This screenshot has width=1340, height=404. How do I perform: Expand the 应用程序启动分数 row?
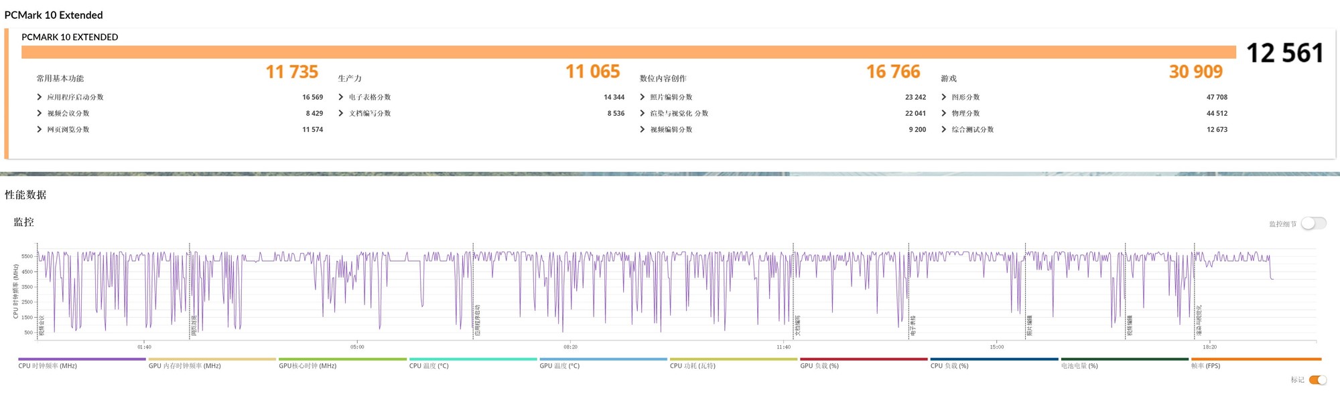point(39,97)
